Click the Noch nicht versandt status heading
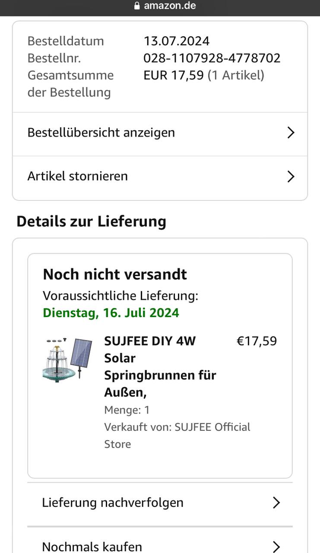The width and height of the screenshot is (320, 553). pyautogui.click(x=115, y=274)
